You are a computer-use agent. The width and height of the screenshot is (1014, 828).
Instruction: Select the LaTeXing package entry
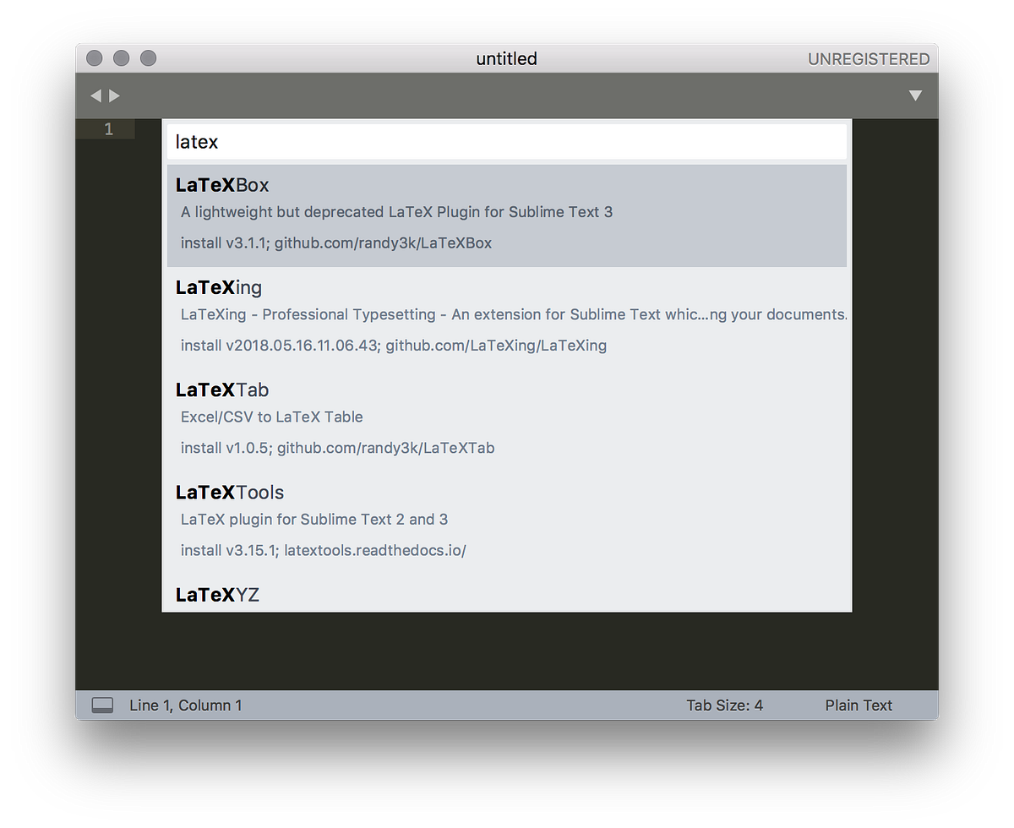tap(507, 318)
